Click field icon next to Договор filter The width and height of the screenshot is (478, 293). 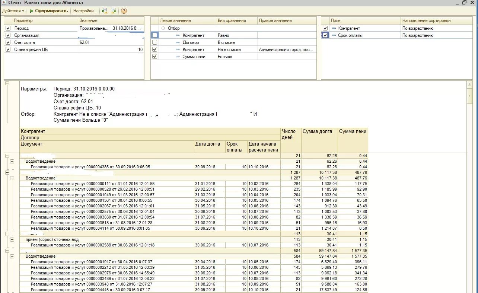178,42
